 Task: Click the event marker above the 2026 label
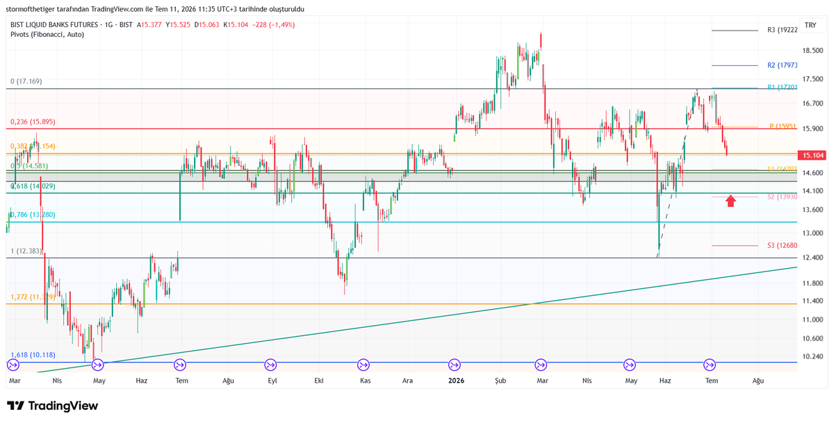coord(455,364)
